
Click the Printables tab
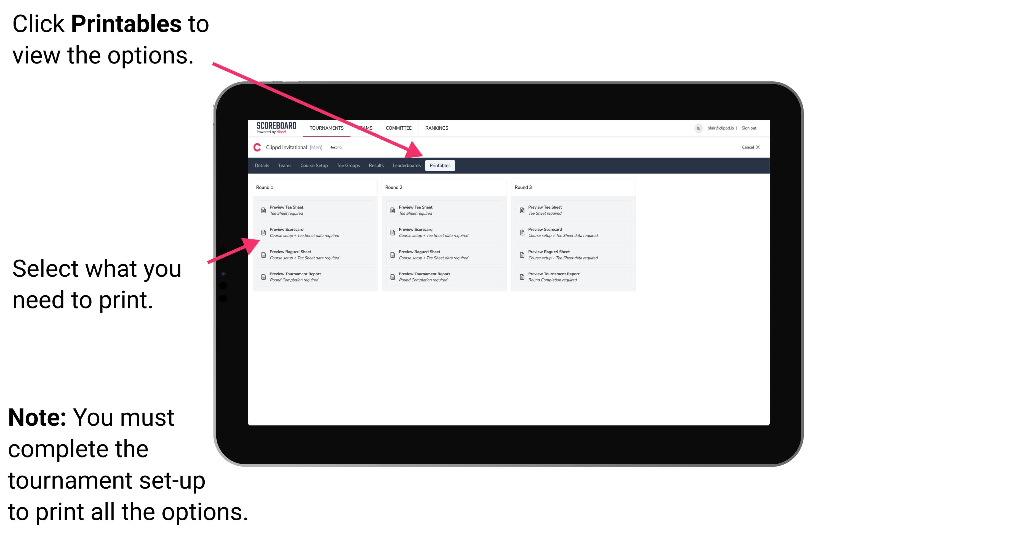tap(439, 166)
